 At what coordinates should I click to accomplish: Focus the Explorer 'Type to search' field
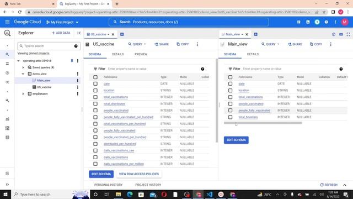[49, 46]
